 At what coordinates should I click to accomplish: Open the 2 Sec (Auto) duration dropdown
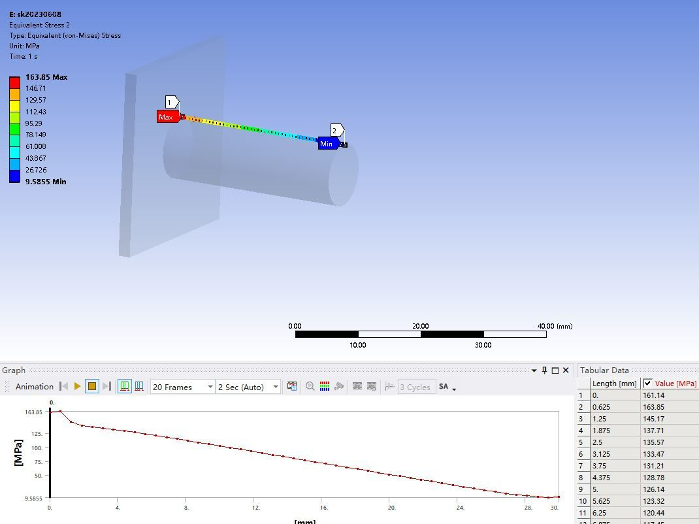275,387
